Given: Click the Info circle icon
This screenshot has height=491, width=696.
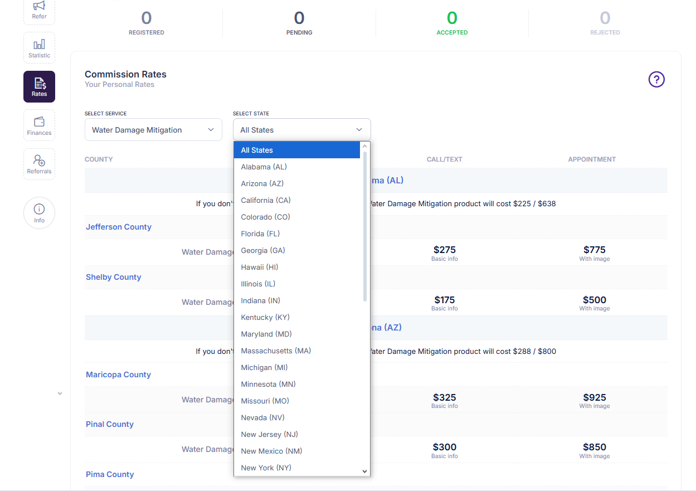Looking at the screenshot, I should 39,213.
